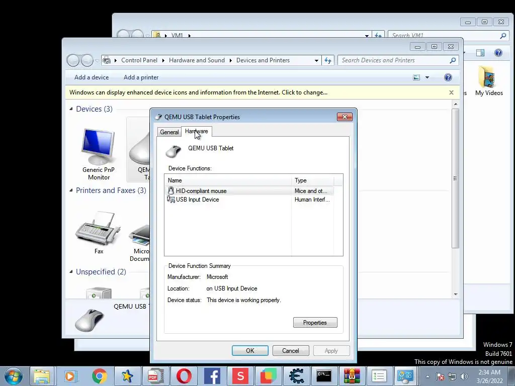Click the preview pane icon in VM1 window
Viewport: 515px width, 386px height.
point(480,53)
